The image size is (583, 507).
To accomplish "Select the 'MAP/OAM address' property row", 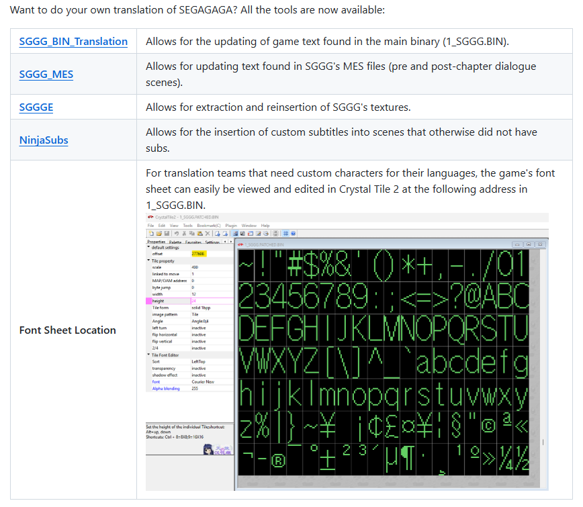I will (190, 281).
